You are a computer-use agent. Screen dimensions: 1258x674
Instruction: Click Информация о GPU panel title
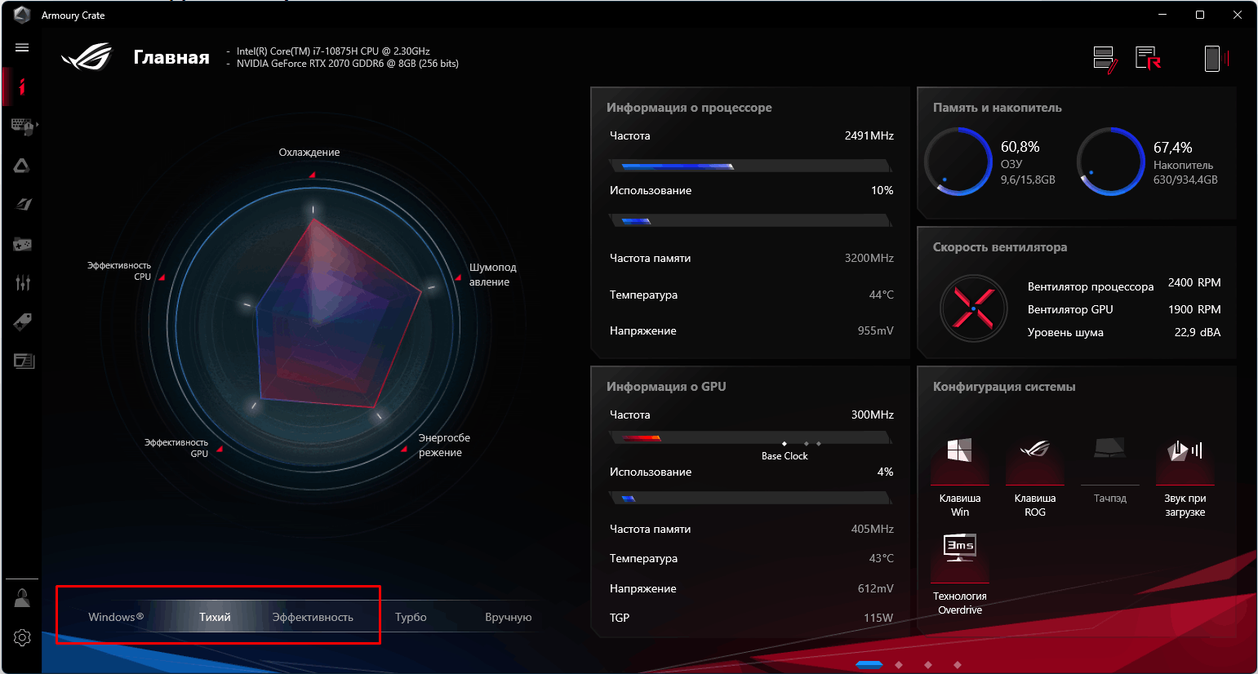tap(666, 387)
